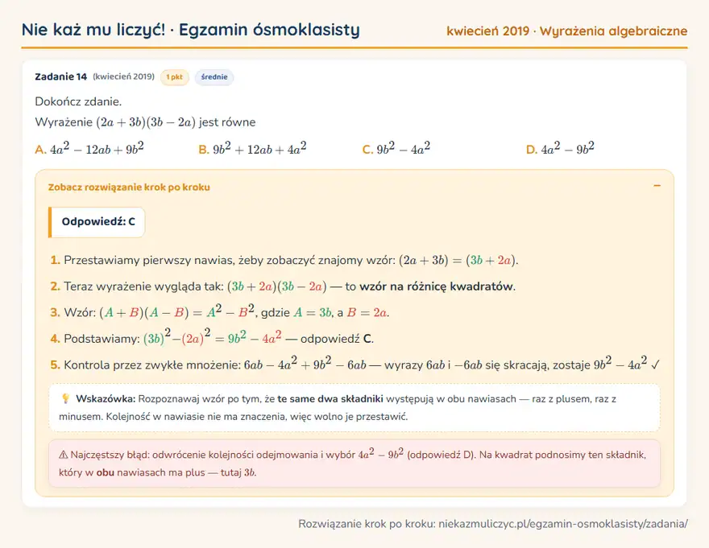Click step 5 'Kontrola przez zwykłe mnożenie' line
The height and width of the screenshot is (548, 709).
[x=355, y=364]
